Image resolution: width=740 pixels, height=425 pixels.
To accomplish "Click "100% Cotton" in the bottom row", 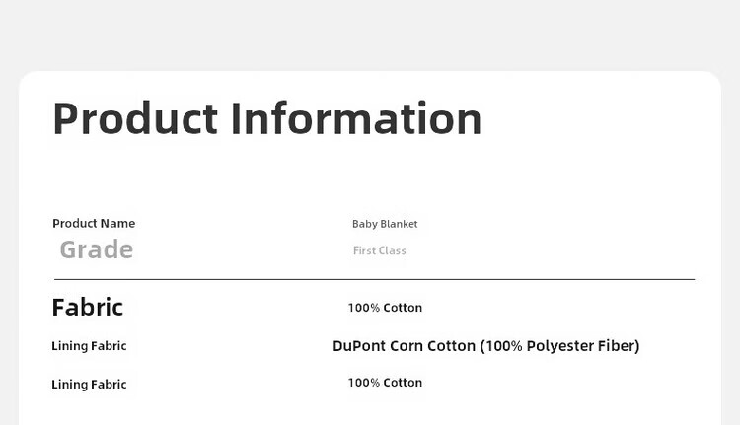I will pos(385,383).
